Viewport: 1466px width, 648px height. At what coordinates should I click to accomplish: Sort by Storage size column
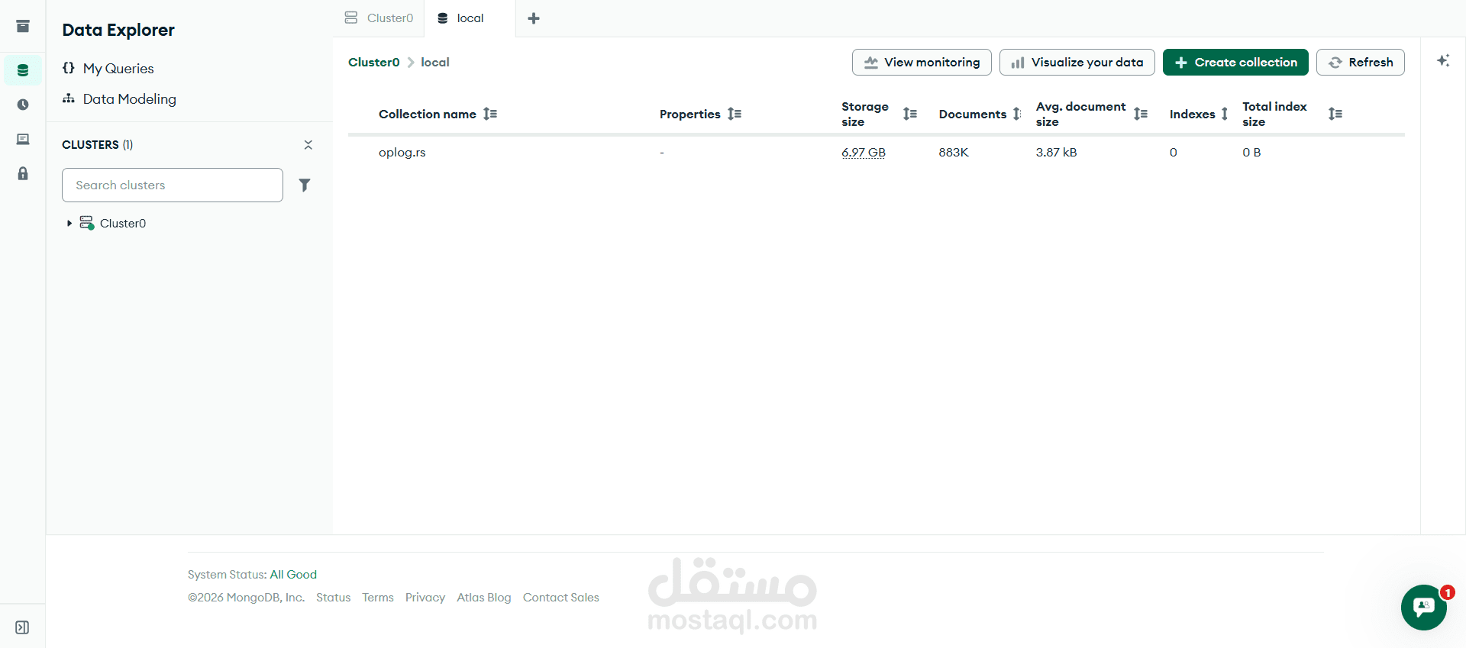point(910,114)
